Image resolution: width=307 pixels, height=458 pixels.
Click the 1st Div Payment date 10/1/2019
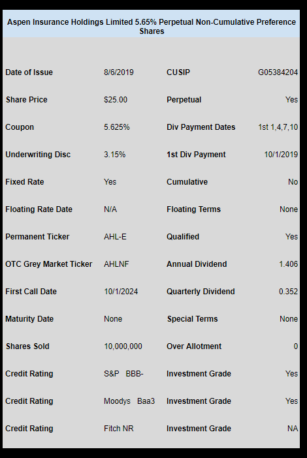(x=281, y=155)
